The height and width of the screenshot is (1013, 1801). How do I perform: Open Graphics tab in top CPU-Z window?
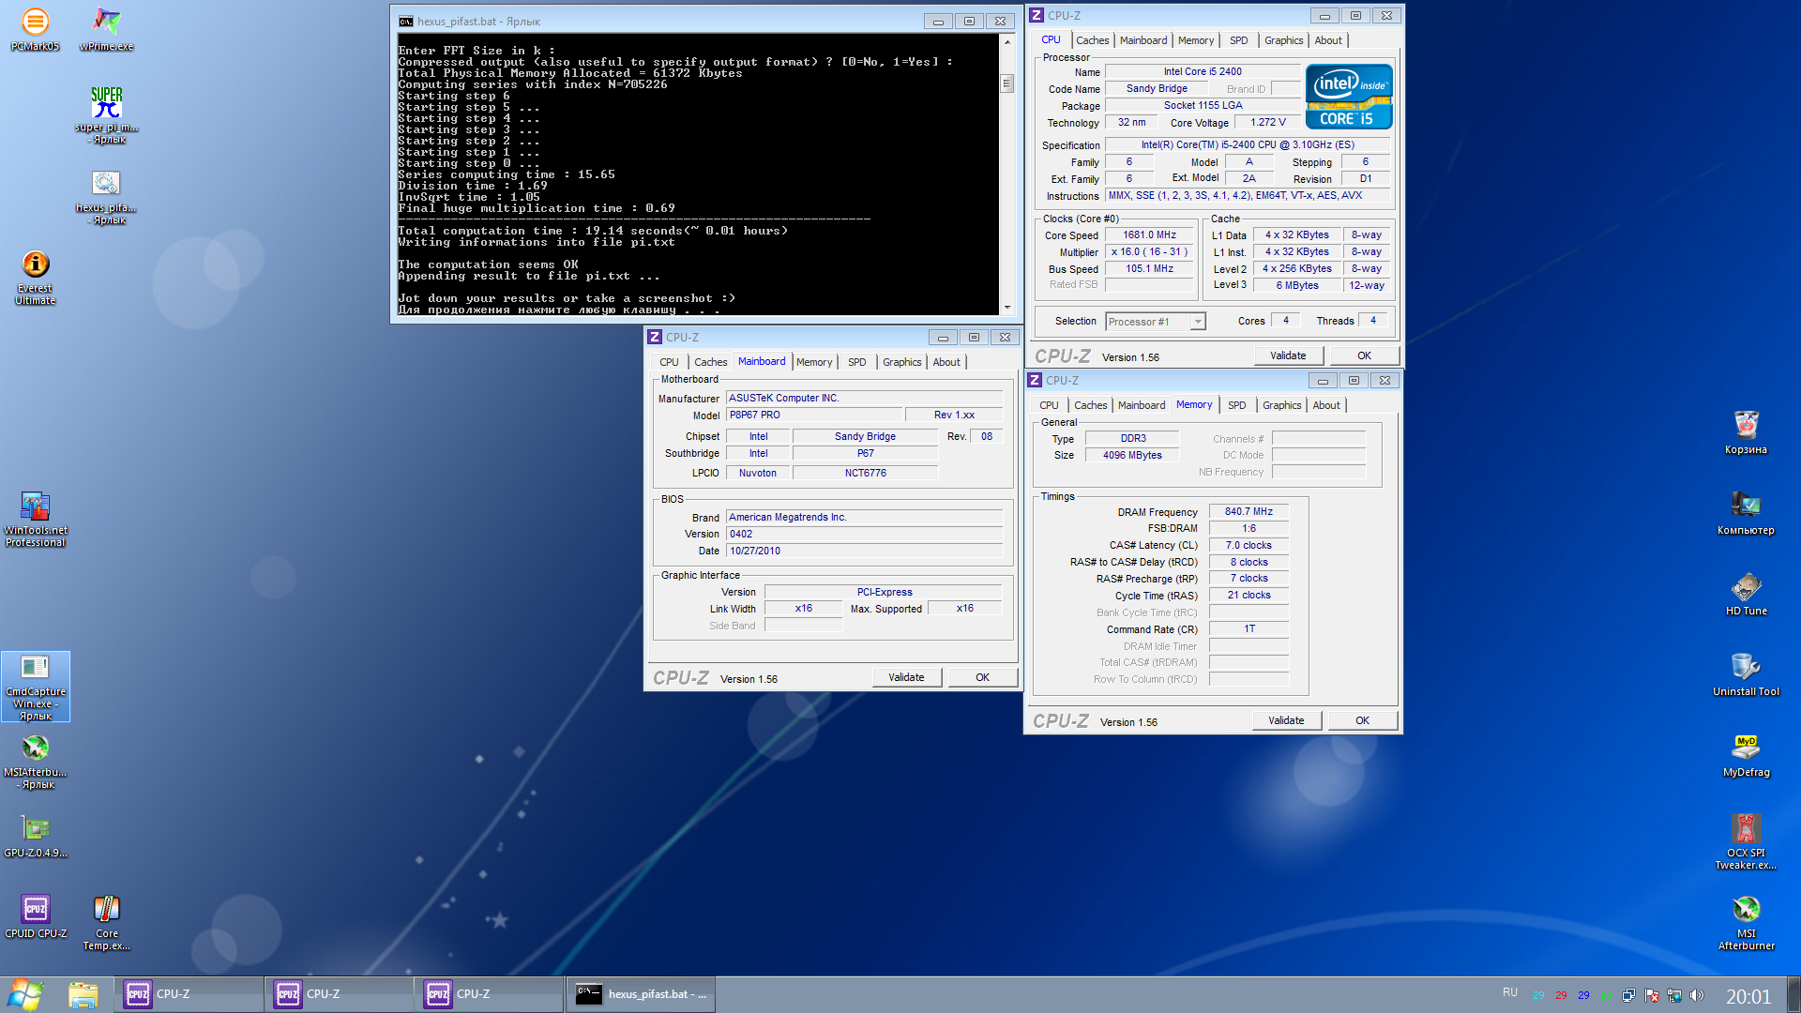pos(1283,40)
